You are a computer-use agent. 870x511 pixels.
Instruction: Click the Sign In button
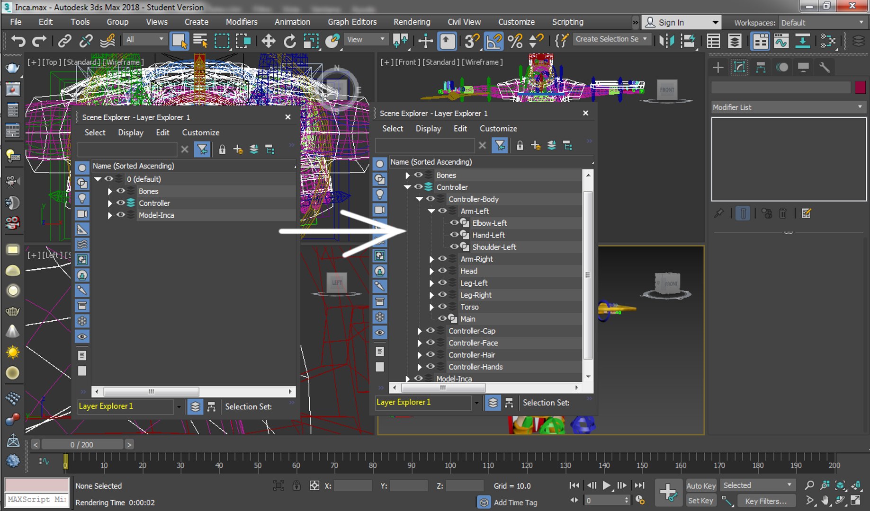click(x=682, y=22)
